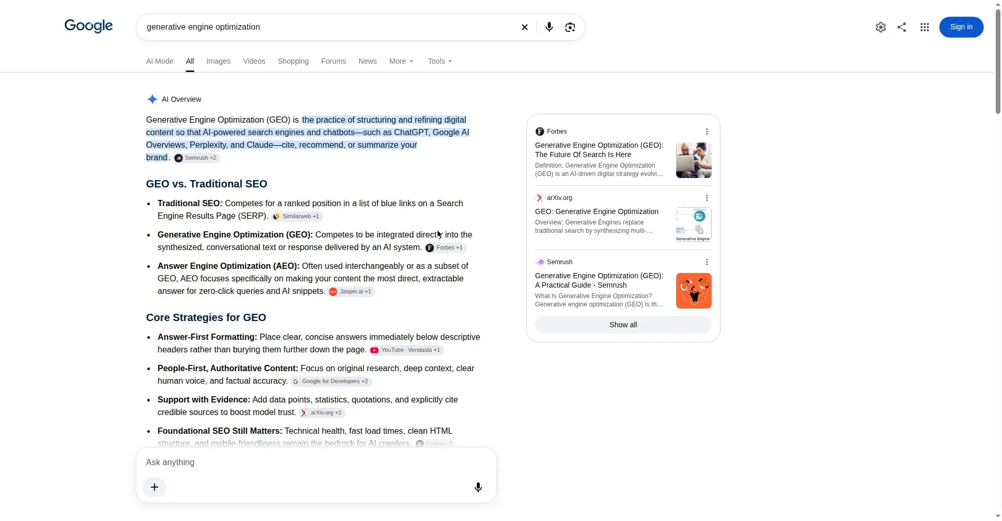The width and height of the screenshot is (1002, 521).
Task: Open the Google apps grid icon
Action: click(x=925, y=27)
